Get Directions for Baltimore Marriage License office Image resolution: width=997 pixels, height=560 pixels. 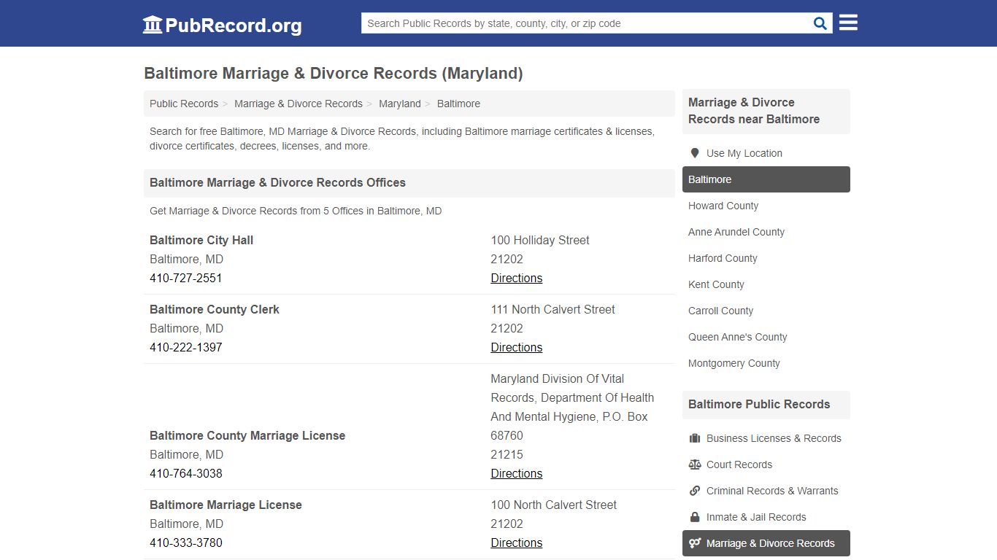pyautogui.click(x=517, y=542)
